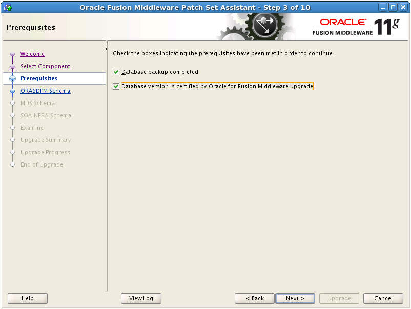Click the Upgrade Progress step label
The image size is (411, 309).
pyautogui.click(x=45, y=153)
